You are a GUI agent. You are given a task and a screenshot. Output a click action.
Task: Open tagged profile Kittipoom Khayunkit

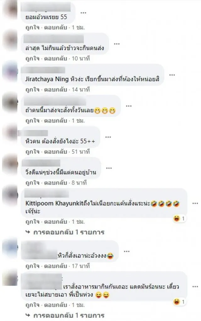(54, 203)
